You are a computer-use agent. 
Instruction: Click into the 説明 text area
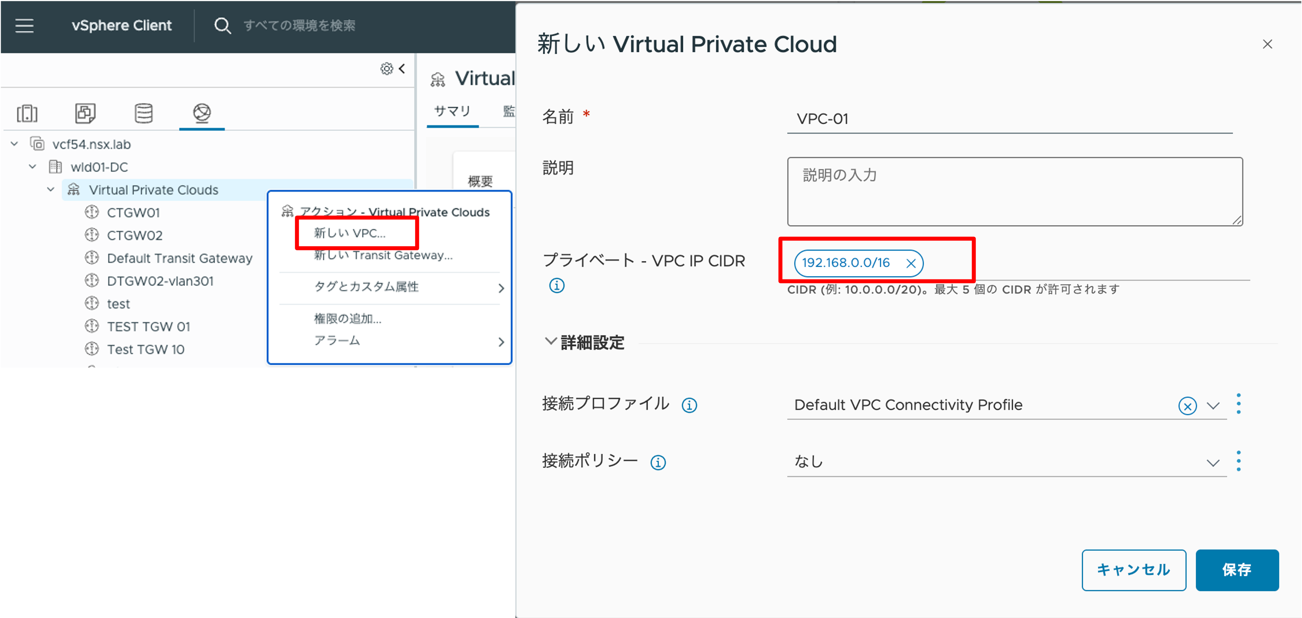coord(1014,191)
